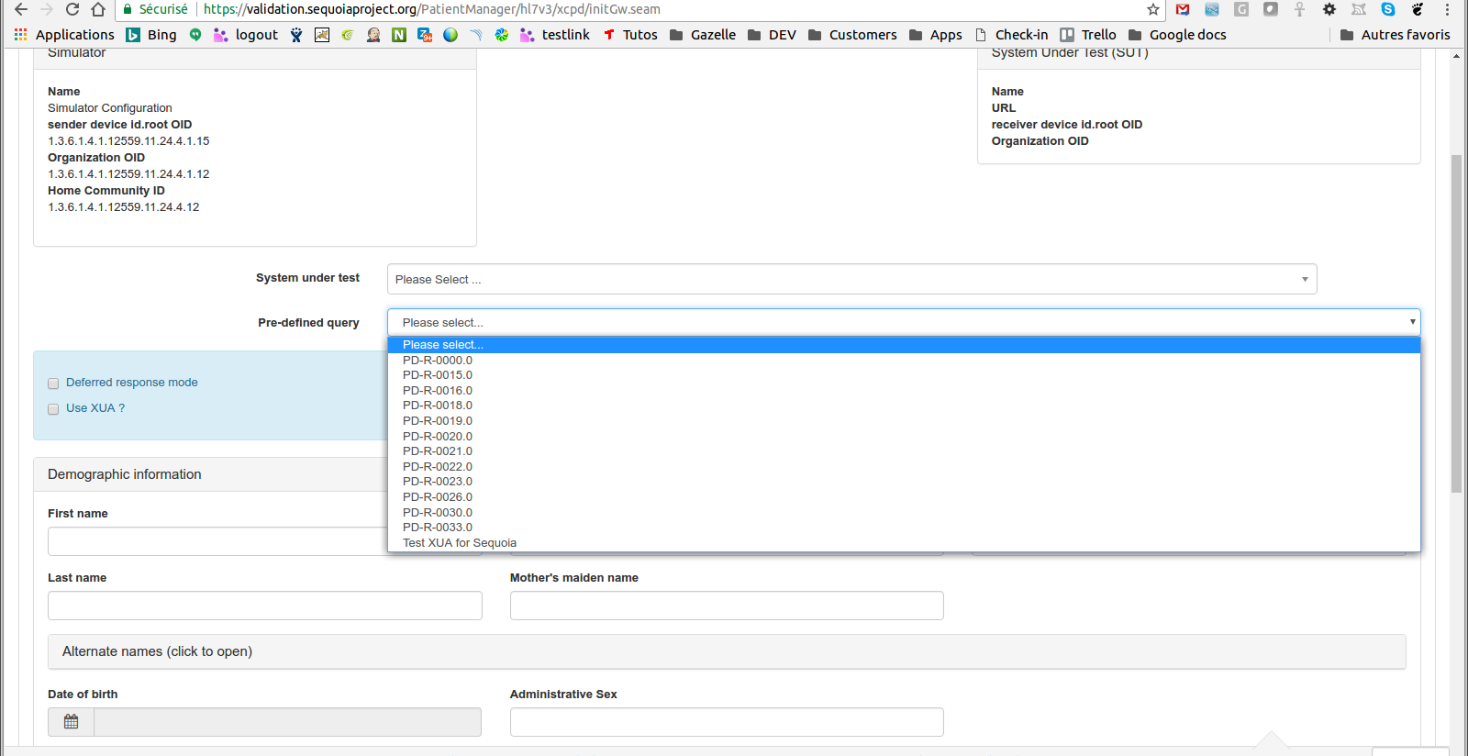The height and width of the screenshot is (756, 1468).
Task: Open the Apps bookmarks folder
Action: pyautogui.click(x=936, y=35)
